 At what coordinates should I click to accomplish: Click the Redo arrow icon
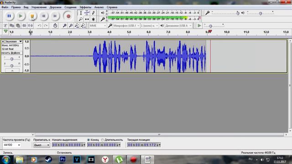[46, 26]
